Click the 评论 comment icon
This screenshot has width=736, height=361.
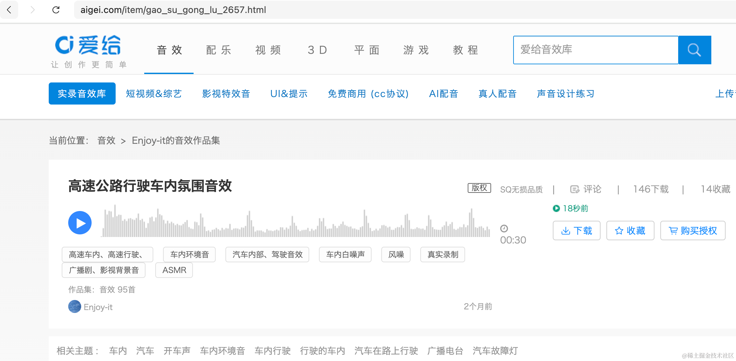click(x=575, y=189)
